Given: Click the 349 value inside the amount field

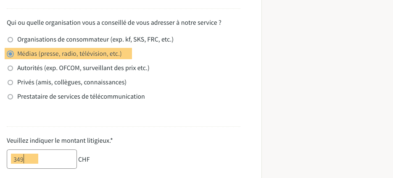Looking at the screenshot, I should (x=18, y=159).
